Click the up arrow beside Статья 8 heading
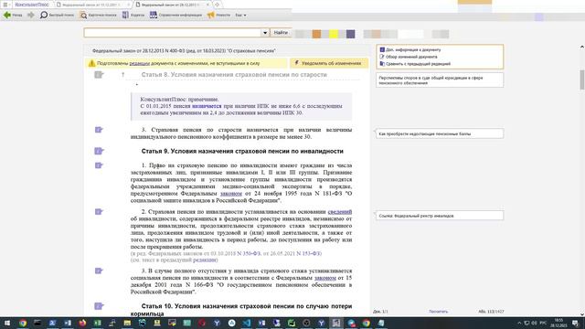The height and width of the screenshot is (329, 585). (x=122, y=75)
